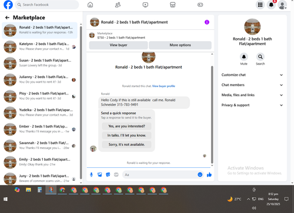Click the Facebook logo
Image resolution: width=294 pixels, height=213 pixels.
(8, 5)
